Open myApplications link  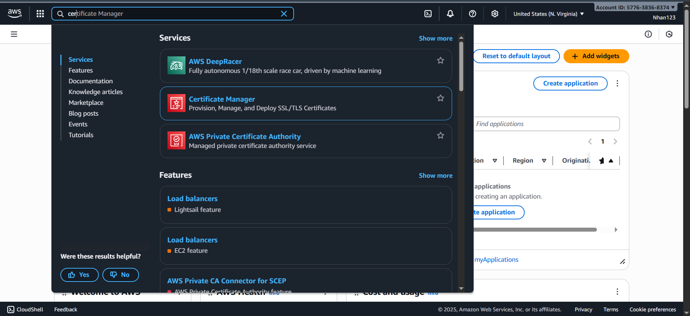click(496, 260)
